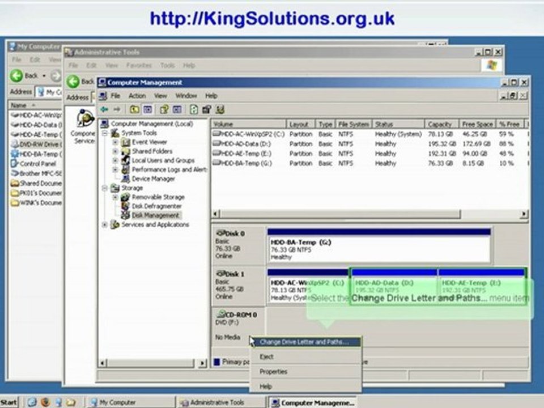This screenshot has height=408, width=544.
Task: Choose Change Drive Letter and Paths menu item
Action: point(305,342)
